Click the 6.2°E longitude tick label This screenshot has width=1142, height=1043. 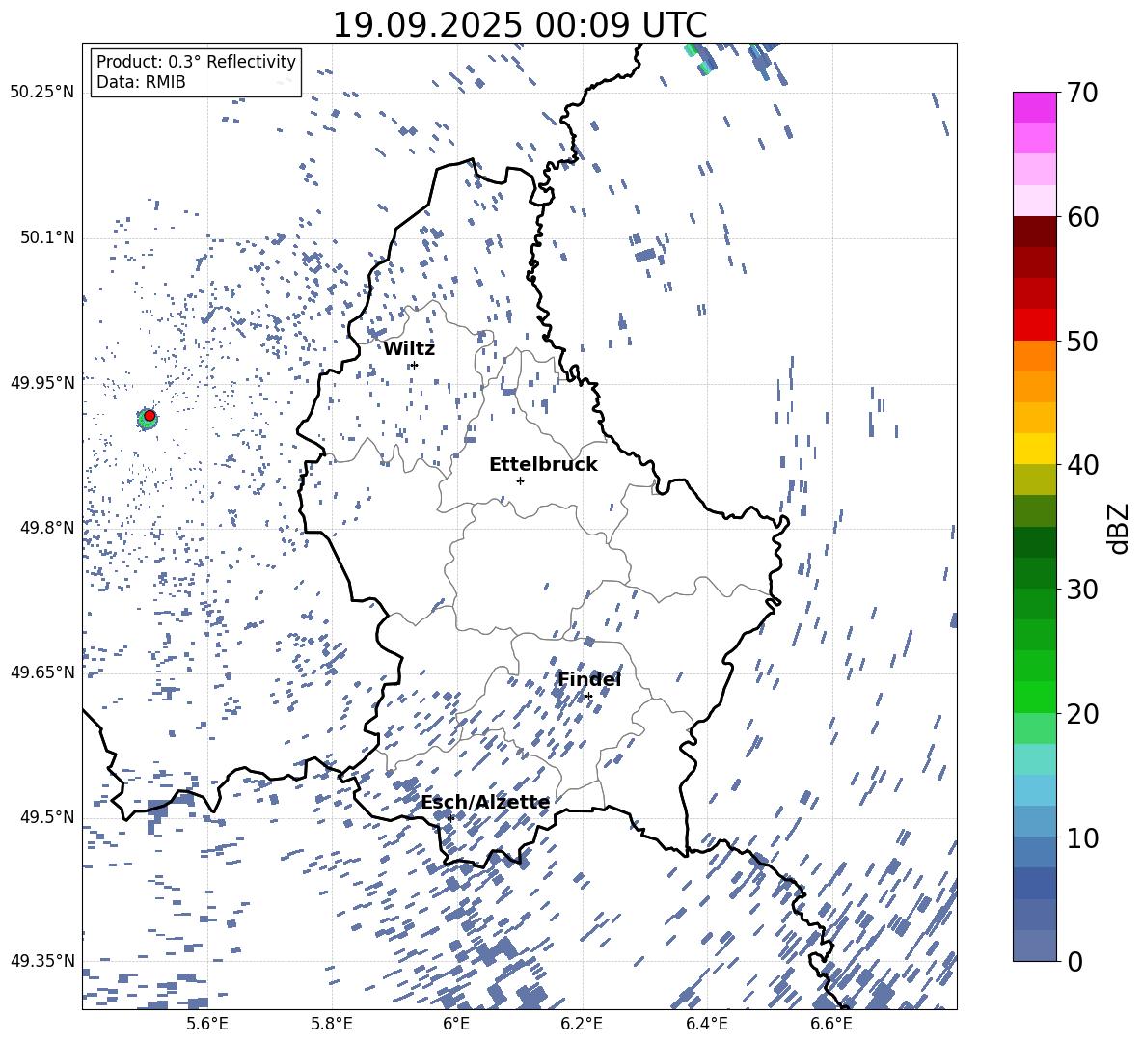click(x=582, y=1024)
